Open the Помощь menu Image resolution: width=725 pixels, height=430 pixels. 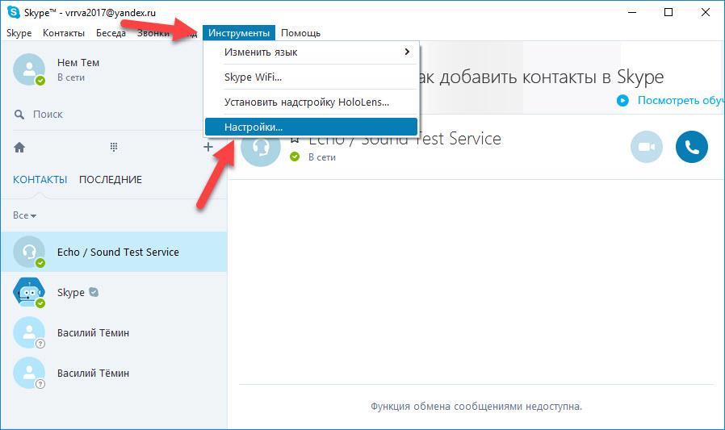300,33
